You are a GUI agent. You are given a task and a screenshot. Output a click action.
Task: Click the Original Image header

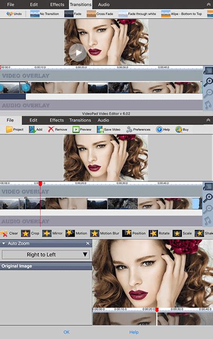[x=46, y=266]
